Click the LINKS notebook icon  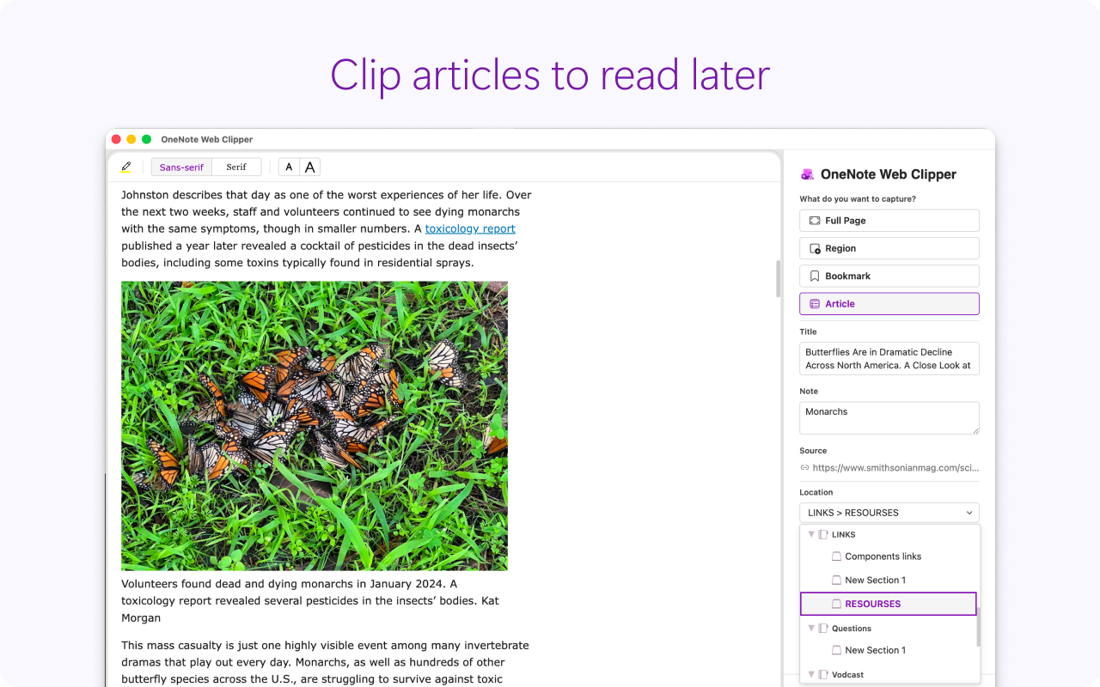pos(823,534)
